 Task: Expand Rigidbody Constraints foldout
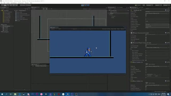[130, 29]
